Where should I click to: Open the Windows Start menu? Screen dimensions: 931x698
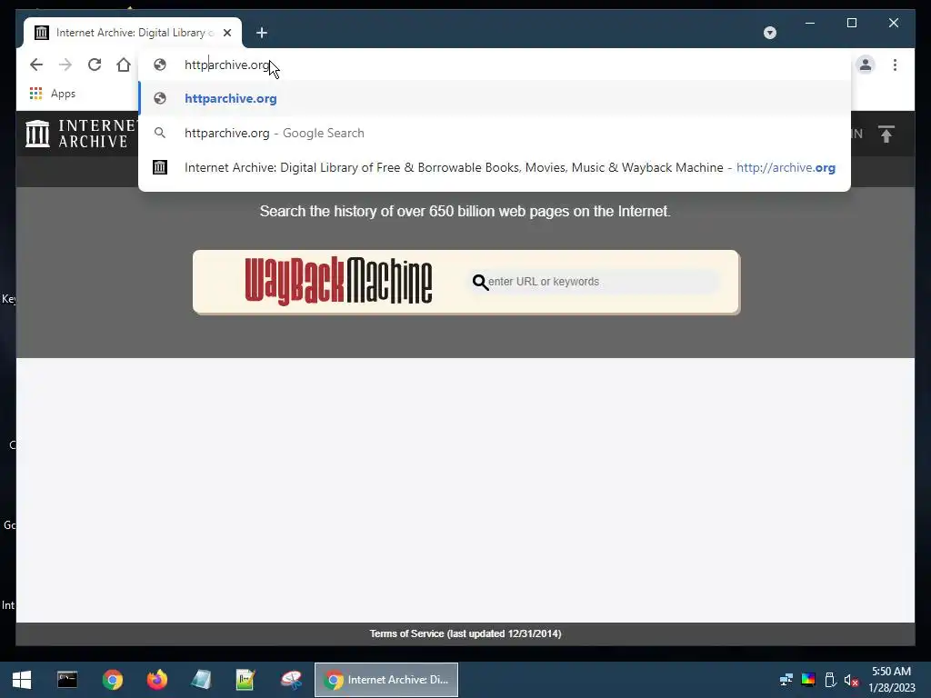tap(22, 680)
